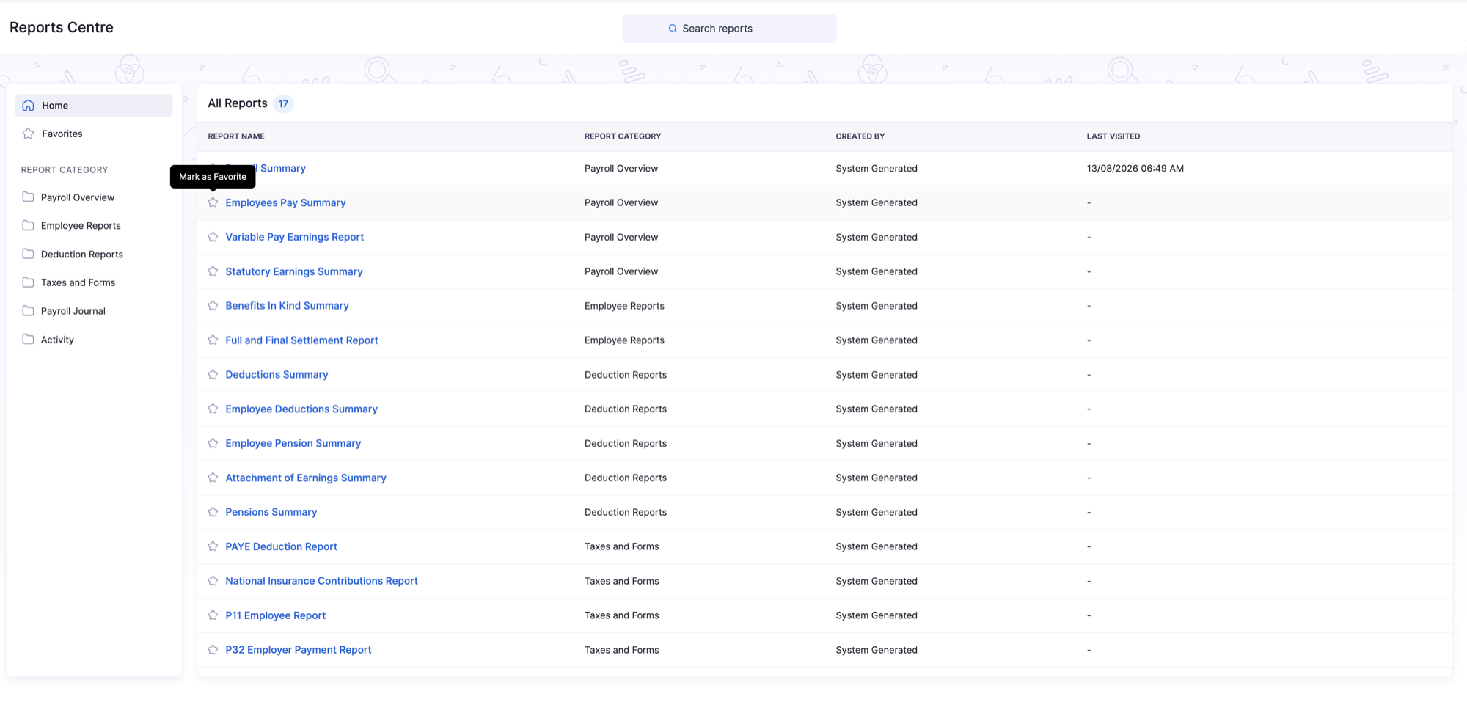1467x702 pixels.
Task: Click the star icon beside Benefits In Kind Summary
Action: [x=213, y=306]
